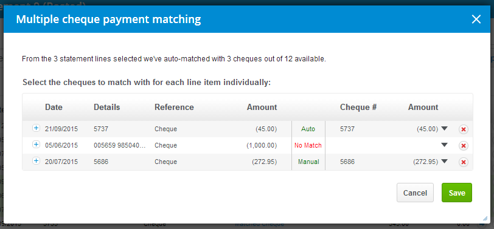
Task: Click the Cancel button
Action: point(416,193)
